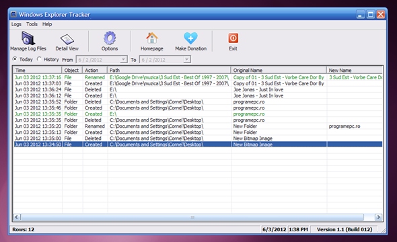Click horizontal scrollbar left arrow

(17, 217)
